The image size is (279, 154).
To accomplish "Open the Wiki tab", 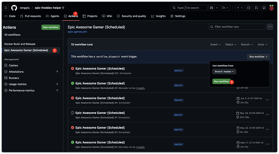I will tap(107, 16).
